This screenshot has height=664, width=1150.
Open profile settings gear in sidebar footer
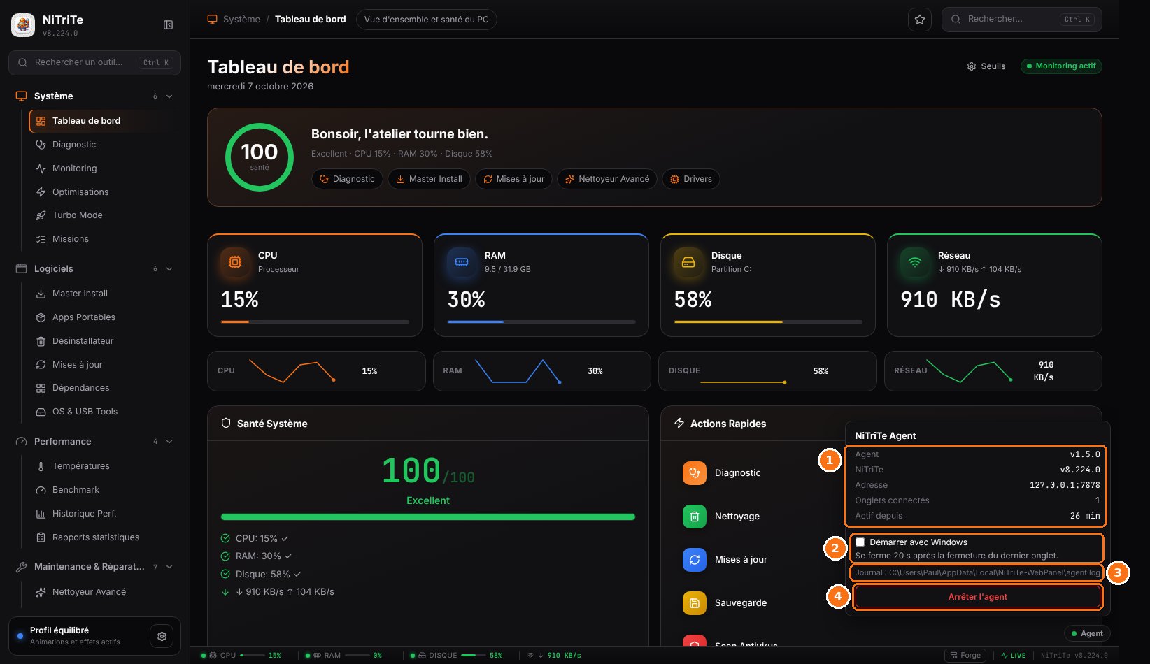pos(162,636)
